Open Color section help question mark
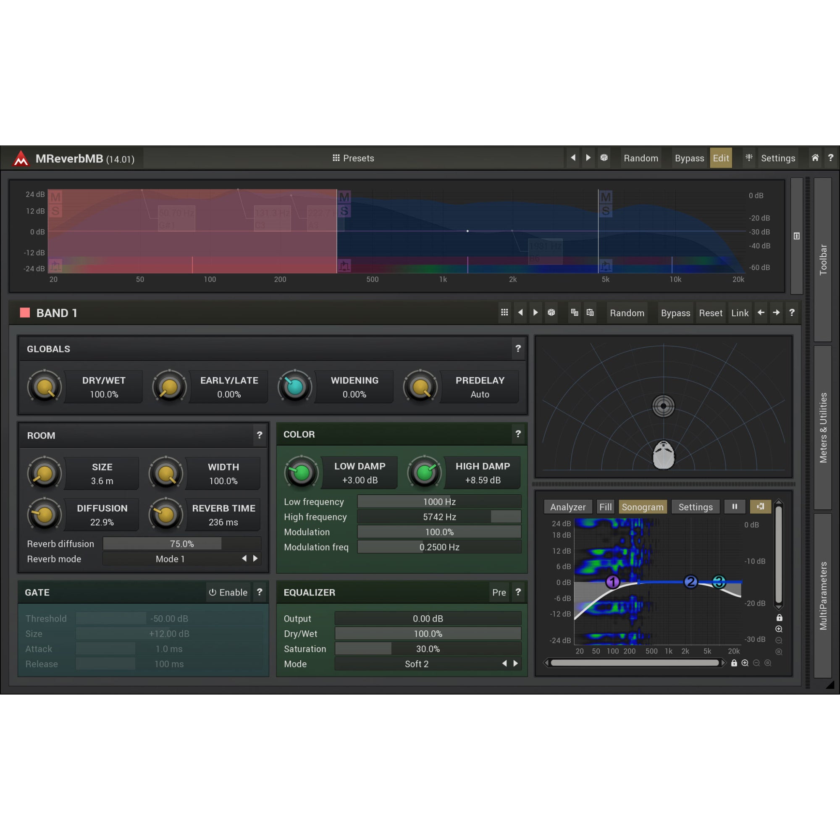 click(x=518, y=434)
